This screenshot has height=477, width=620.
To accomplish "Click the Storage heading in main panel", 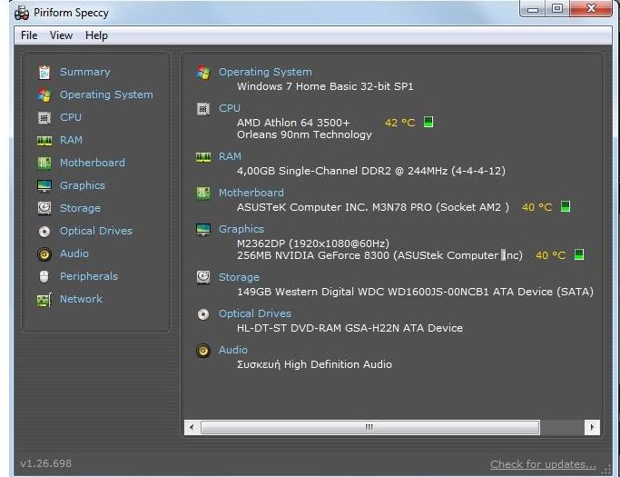I will (239, 277).
